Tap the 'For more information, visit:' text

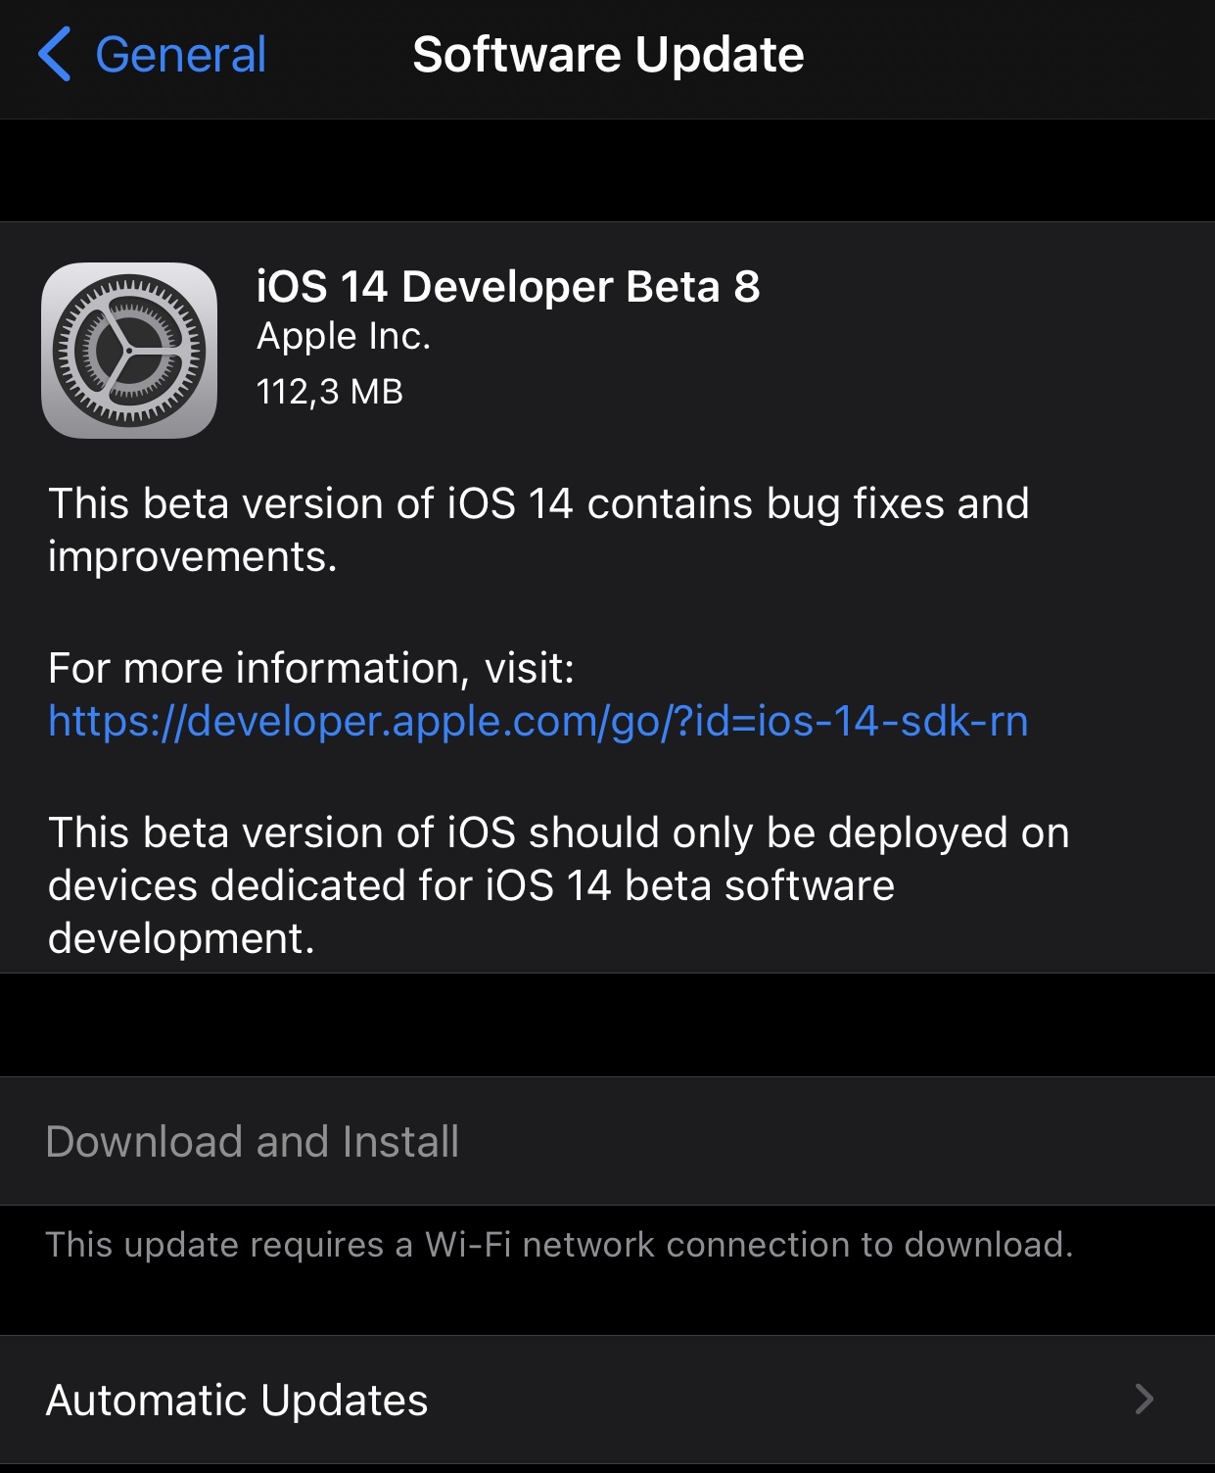coord(311,668)
